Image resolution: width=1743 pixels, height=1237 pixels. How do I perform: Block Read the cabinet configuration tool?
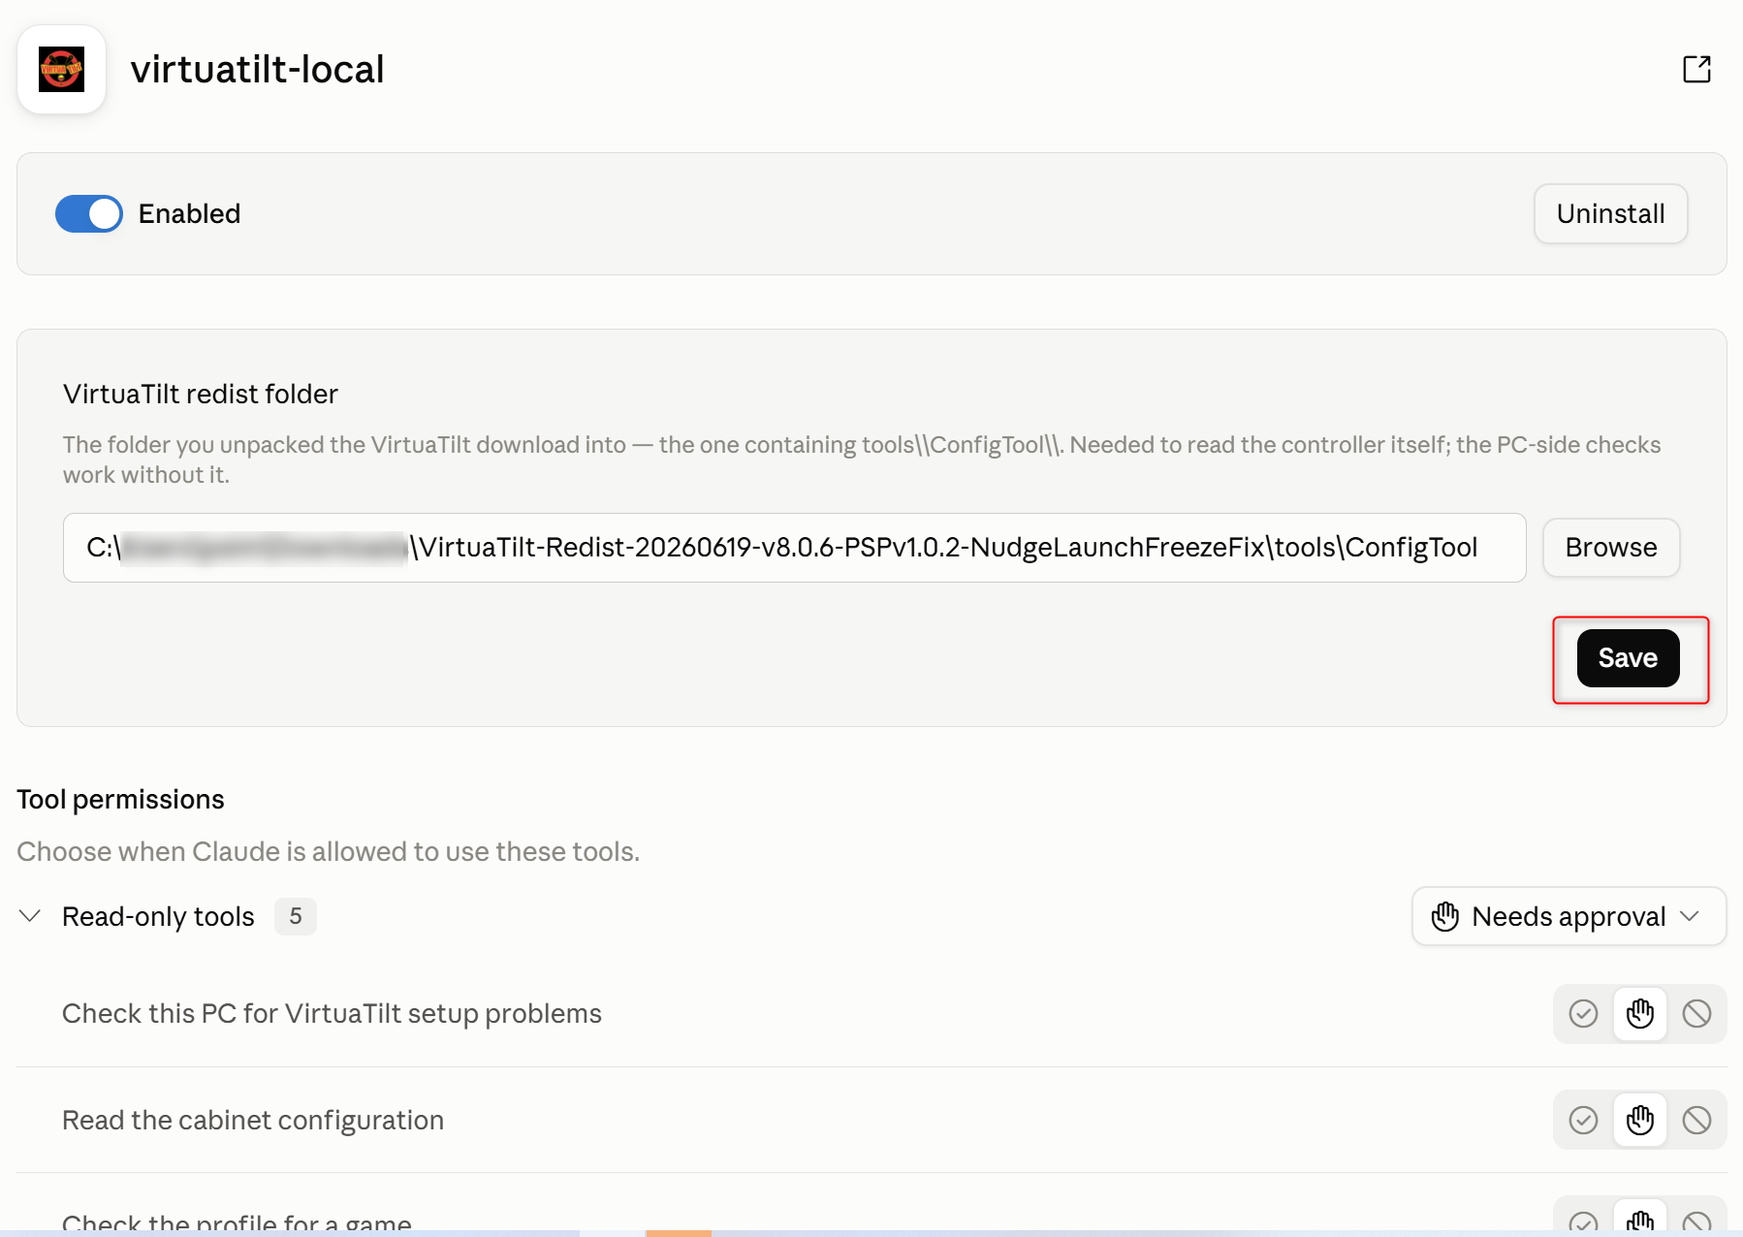(x=1696, y=1121)
